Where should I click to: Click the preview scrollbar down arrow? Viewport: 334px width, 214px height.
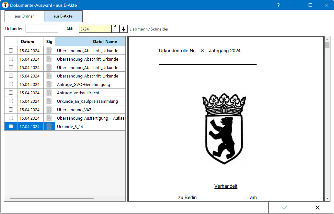(327, 198)
